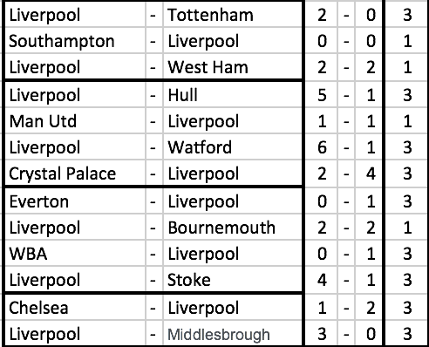Select home score 4 in Stoke row
The image size is (429, 347).
[x=322, y=280]
